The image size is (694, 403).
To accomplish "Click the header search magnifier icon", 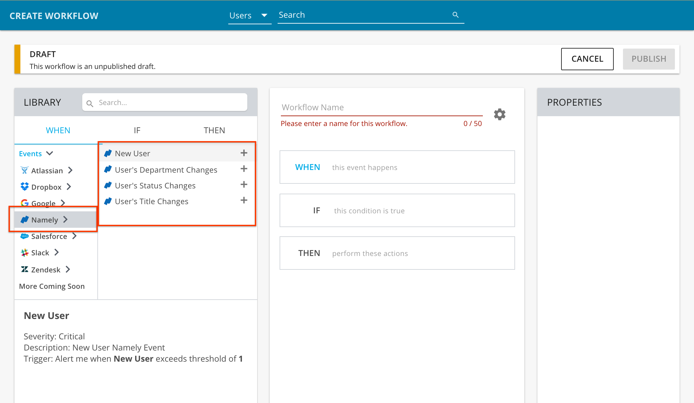I will 456,15.
